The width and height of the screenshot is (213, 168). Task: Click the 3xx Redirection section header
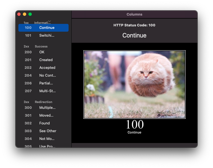38,102
